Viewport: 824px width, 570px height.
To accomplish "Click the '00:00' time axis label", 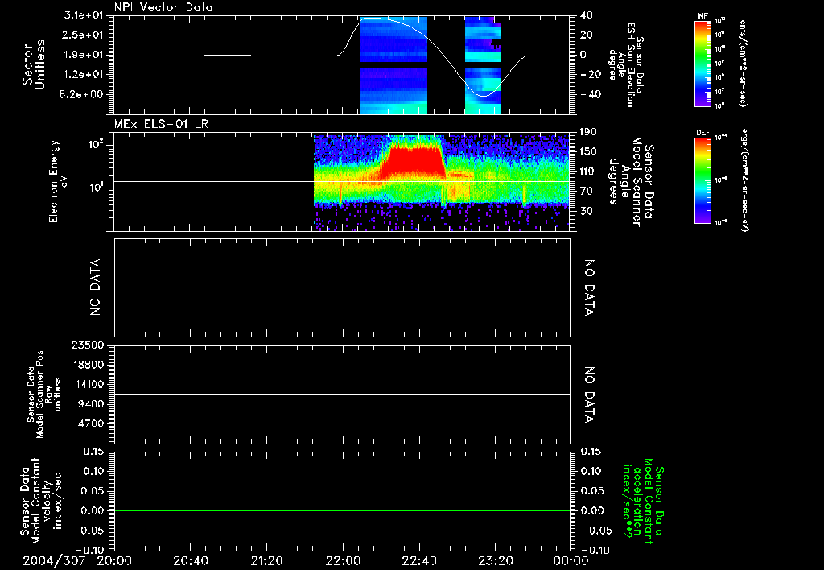I will [x=571, y=560].
